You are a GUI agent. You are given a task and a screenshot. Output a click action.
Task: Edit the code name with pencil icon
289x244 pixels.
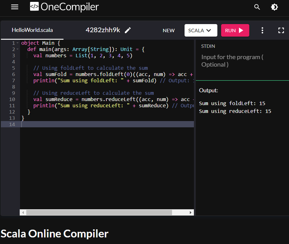pyautogui.click(x=128, y=30)
